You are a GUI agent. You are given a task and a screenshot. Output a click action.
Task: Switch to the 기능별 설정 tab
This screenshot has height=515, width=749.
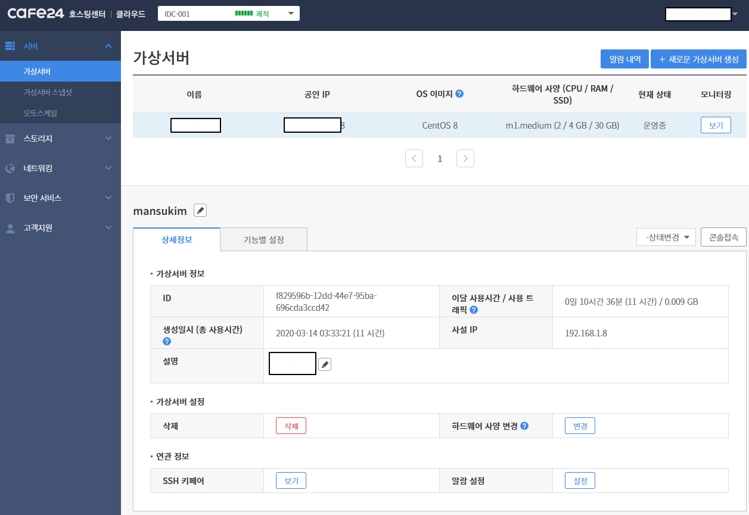263,239
